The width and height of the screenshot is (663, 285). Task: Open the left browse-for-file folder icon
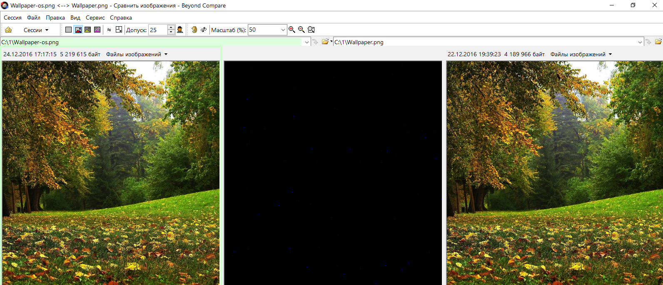click(325, 42)
